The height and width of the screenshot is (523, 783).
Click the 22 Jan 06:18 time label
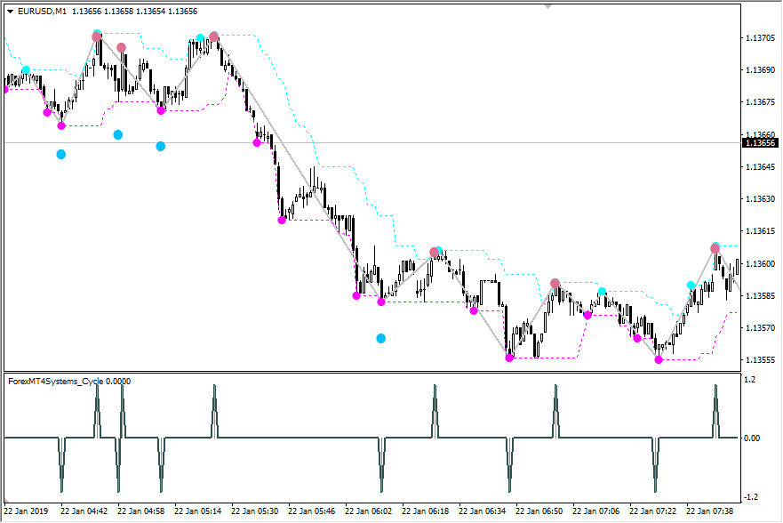[x=426, y=511]
